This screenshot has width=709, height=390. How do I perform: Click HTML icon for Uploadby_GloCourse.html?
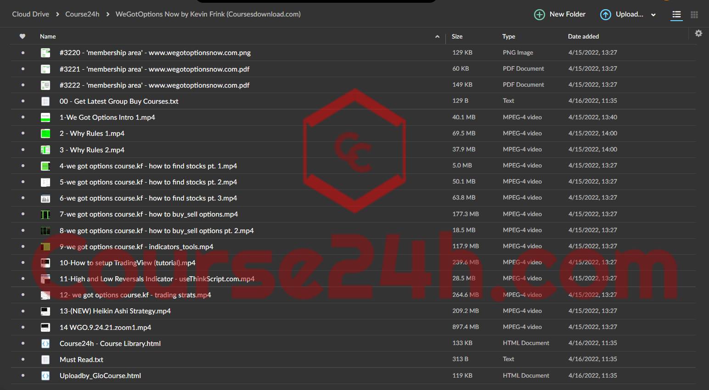[45, 376]
